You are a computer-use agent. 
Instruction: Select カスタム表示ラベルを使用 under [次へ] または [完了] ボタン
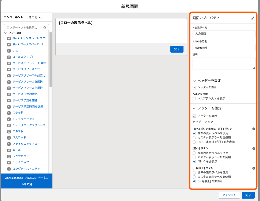tap(194, 138)
